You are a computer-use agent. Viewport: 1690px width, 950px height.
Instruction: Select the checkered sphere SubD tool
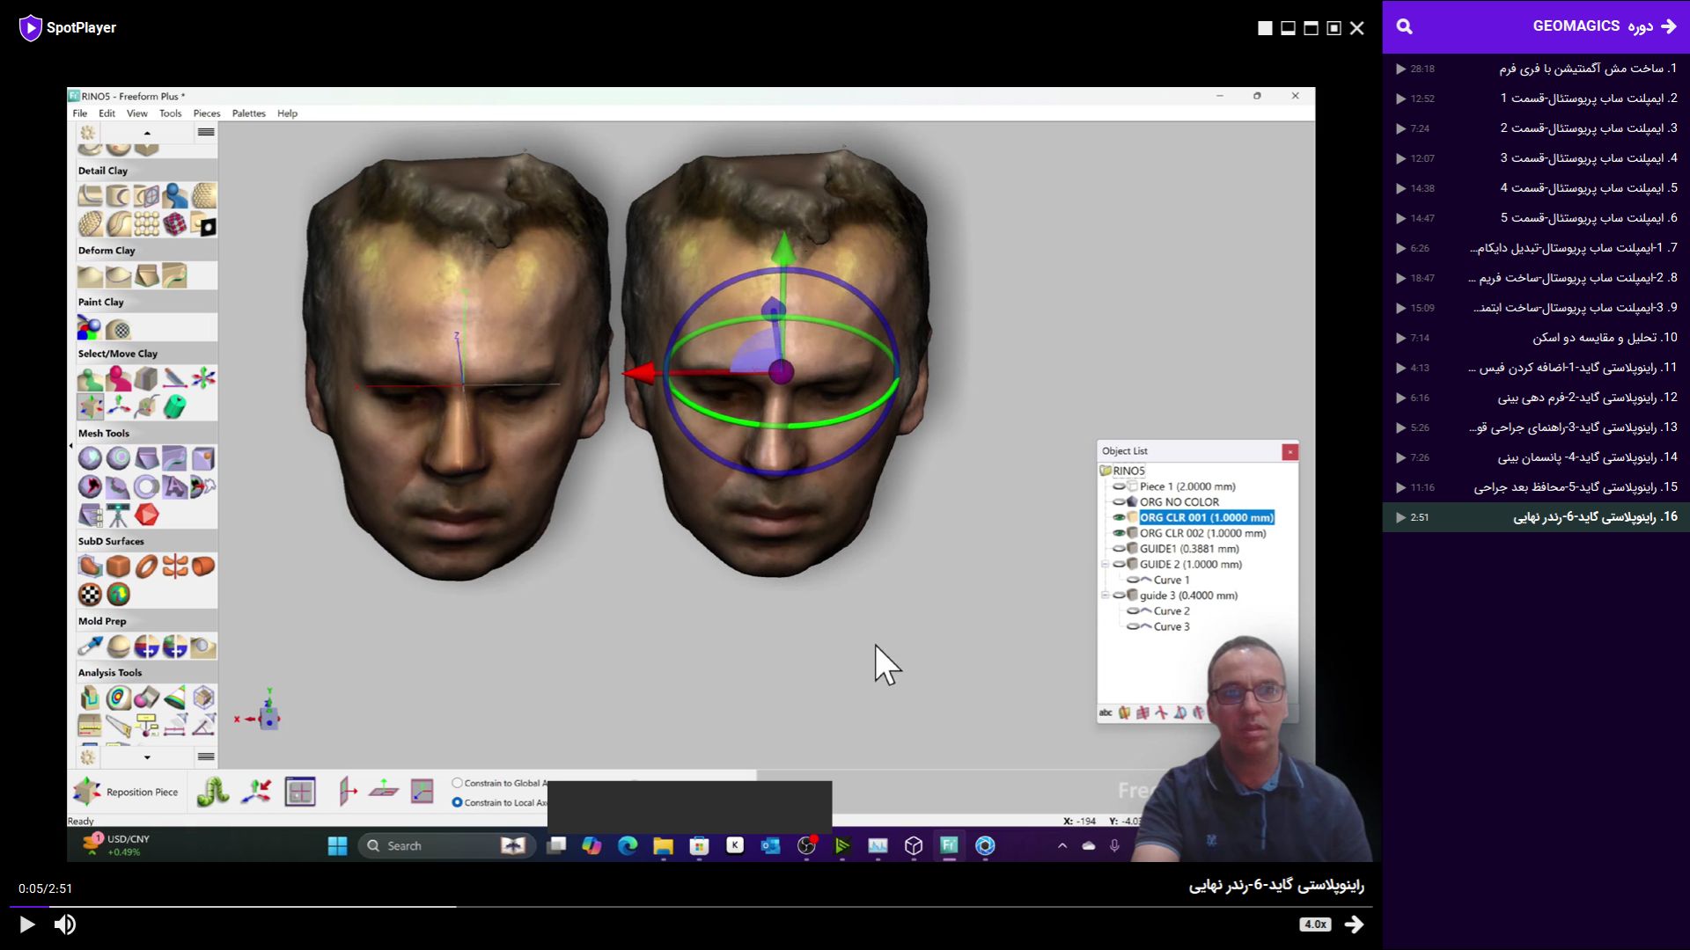click(x=90, y=595)
